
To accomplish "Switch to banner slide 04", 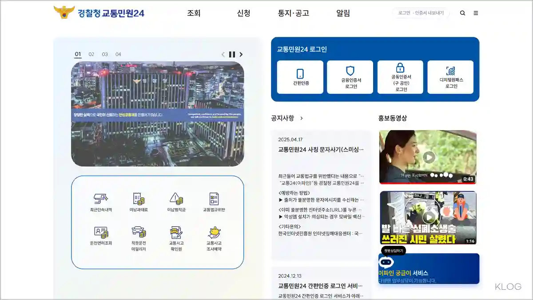I will coord(118,54).
